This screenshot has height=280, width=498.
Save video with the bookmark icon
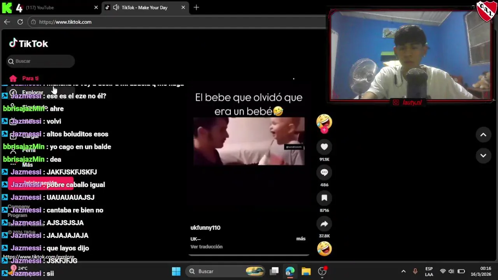pyautogui.click(x=324, y=198)
